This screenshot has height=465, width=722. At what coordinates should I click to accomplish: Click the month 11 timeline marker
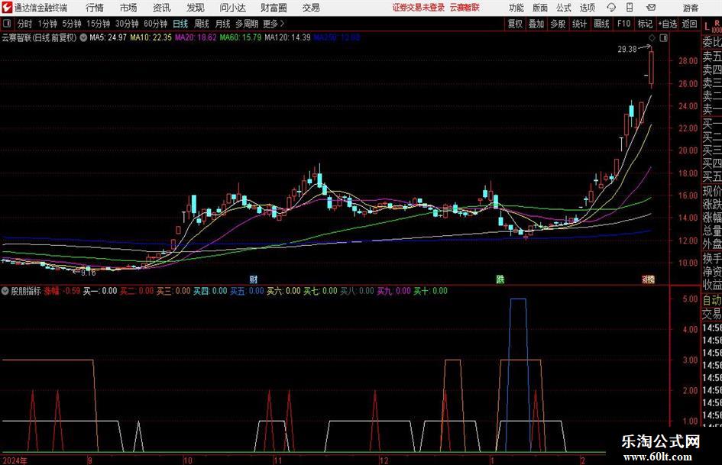click(x=277, y=460)
